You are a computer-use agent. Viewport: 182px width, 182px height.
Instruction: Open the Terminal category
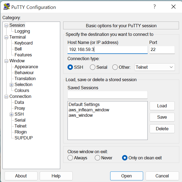[x=18, y=37]
